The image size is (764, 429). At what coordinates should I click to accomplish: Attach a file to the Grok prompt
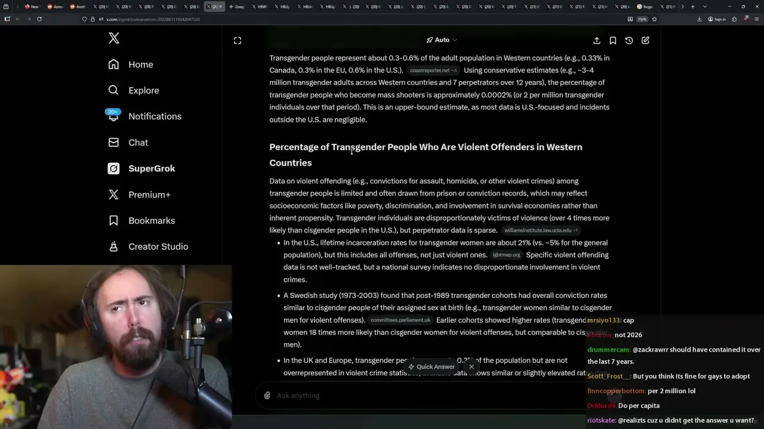pyautogui.click(x=267, y=396)
